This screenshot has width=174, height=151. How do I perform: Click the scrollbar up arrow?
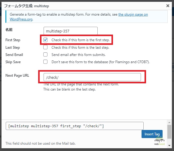pyautogui.click(x=169, y=122)
